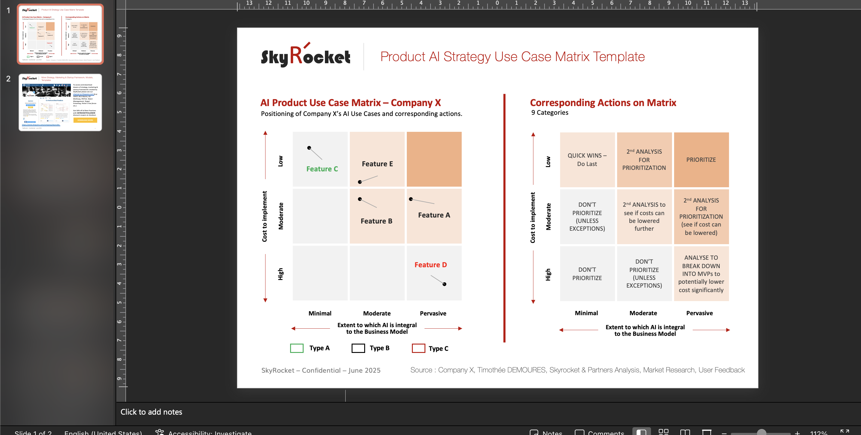Select the green Type A legend box
Image resolution: width=861 pixels, height=435 pixels.
pyautogui.click(x=296, y=348)
